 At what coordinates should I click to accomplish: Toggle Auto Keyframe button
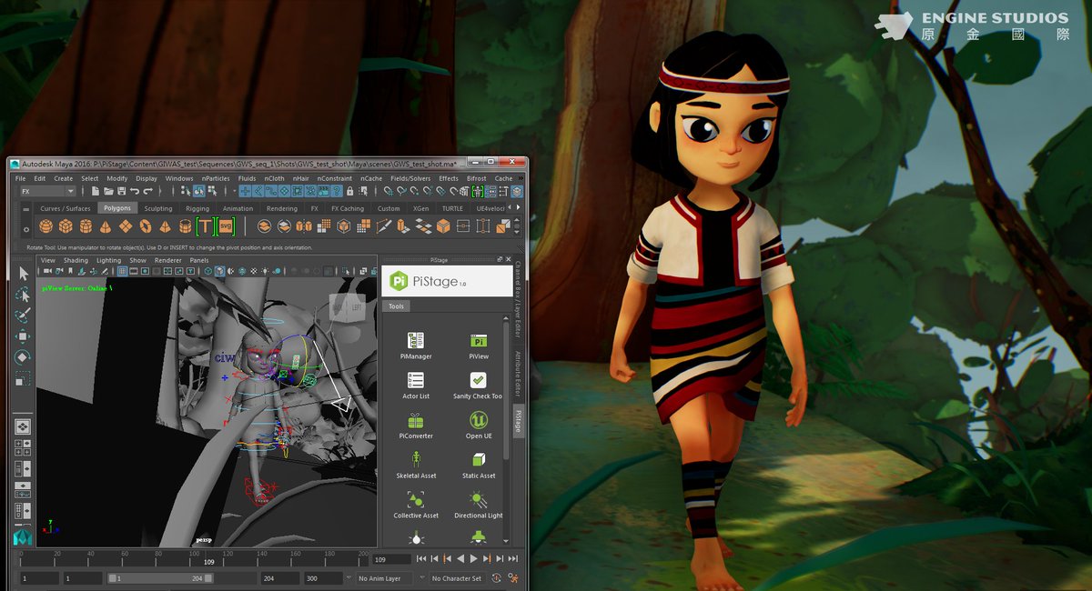pos(496,578)
